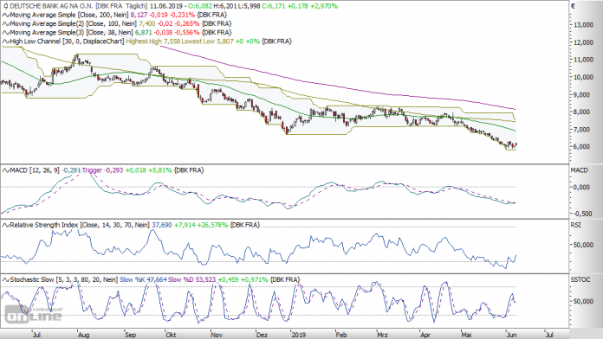The width and height of the screenshot is (603, 339).
Task: Click the 13,000 price axis label
Action: pos(583,25)
